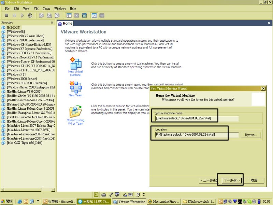Viewport: 273px width, 205px height.
Task: Expand quick launch chevron in taskbar
Action: [x=38, y=201]
